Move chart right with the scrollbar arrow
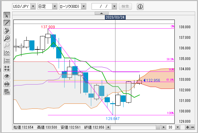 (x=164, y=127)
